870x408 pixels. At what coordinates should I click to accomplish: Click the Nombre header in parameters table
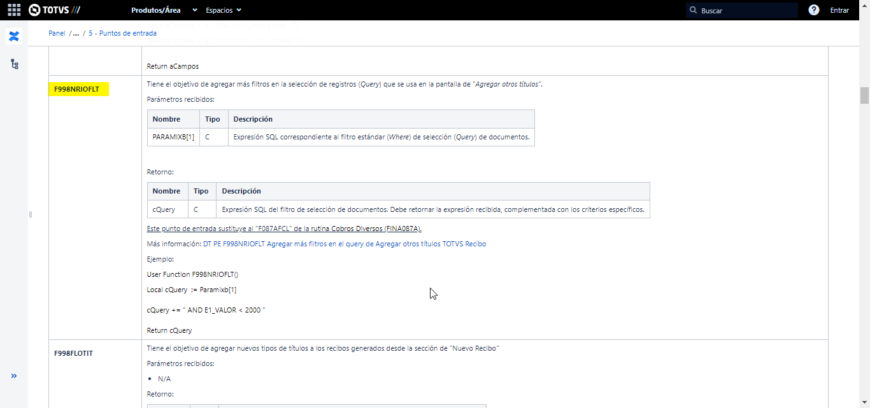coord(173,119)
